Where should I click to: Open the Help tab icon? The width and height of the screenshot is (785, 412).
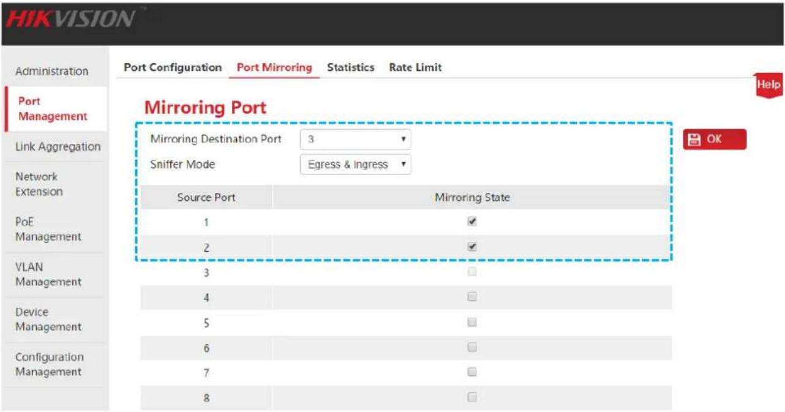click(x=768, y=84)
